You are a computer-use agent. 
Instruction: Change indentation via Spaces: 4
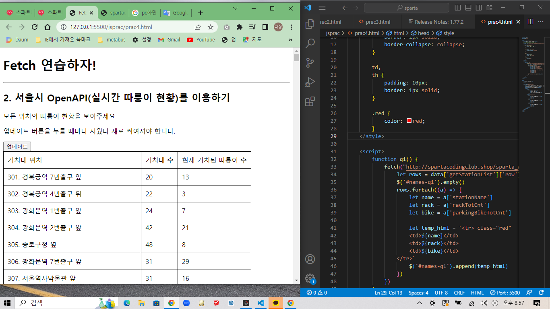pyautogui.click(x=418, y=293)
